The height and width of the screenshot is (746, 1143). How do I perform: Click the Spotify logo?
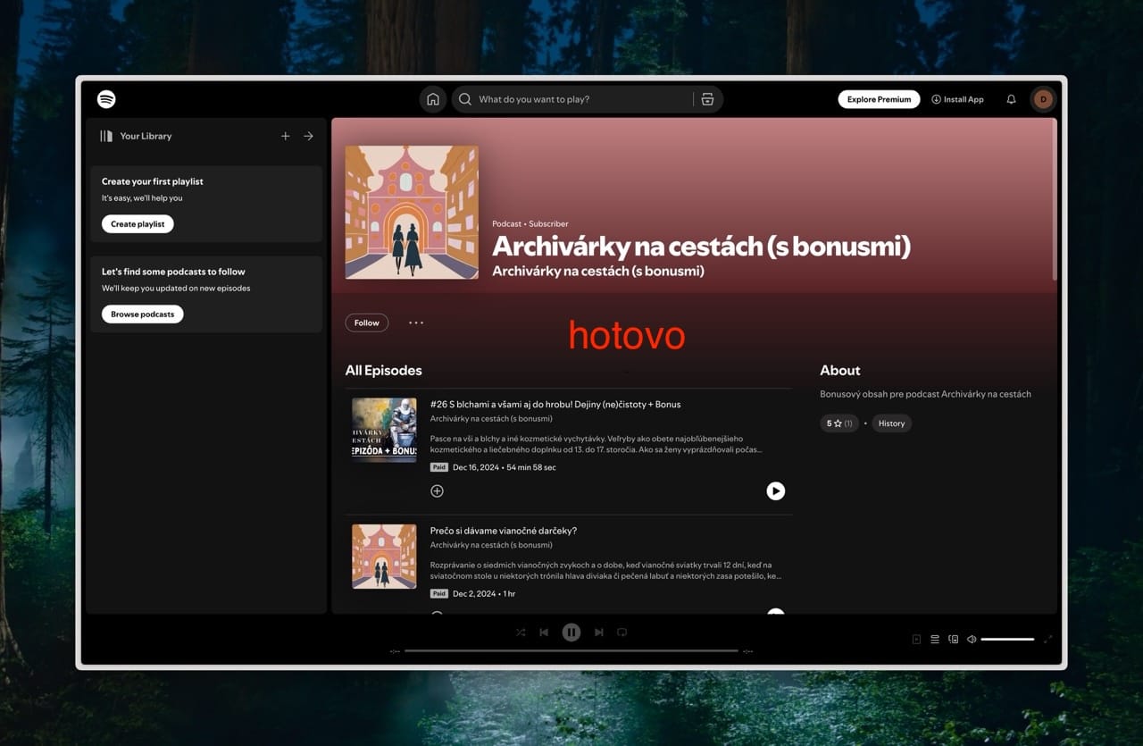coord(106,99)
